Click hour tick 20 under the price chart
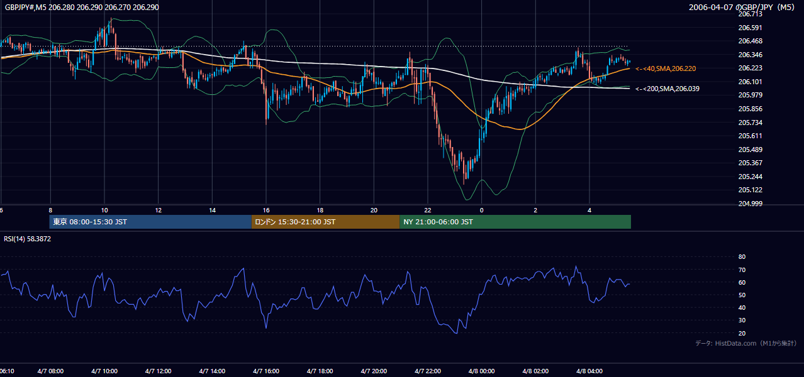The width and height of the screenshot is (804, 377). coord(374,210)
